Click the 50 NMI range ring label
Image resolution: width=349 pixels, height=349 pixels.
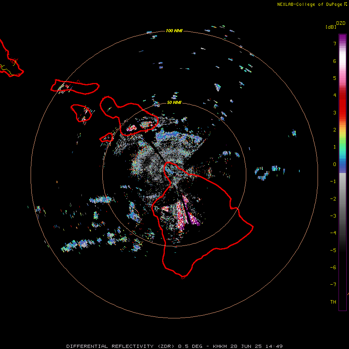pyautogui.click(x=174, y=102)
